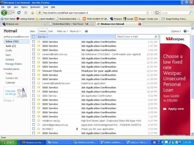Screen dimensions: 194x145
Task: Click New to compose a message
Action: [x=32, y=31]
